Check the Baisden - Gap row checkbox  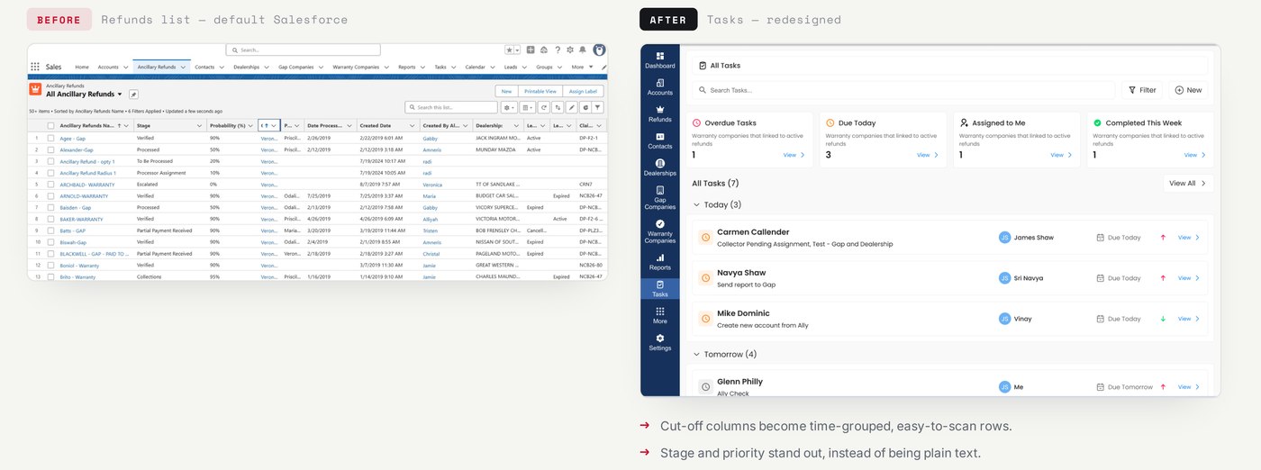(50, 207)
